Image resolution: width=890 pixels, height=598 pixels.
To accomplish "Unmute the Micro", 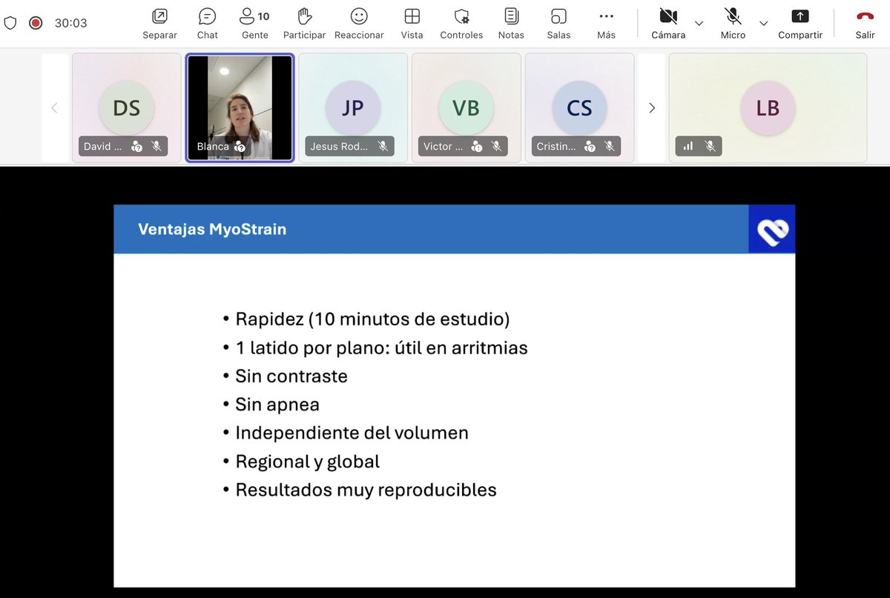I will (733, 24).
